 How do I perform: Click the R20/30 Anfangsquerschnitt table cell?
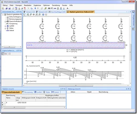coord(28,103)
